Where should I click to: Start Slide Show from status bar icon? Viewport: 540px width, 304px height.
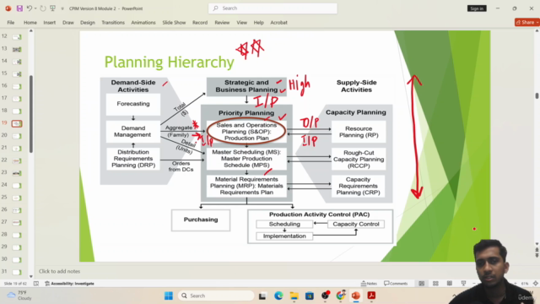pos(463,284)
